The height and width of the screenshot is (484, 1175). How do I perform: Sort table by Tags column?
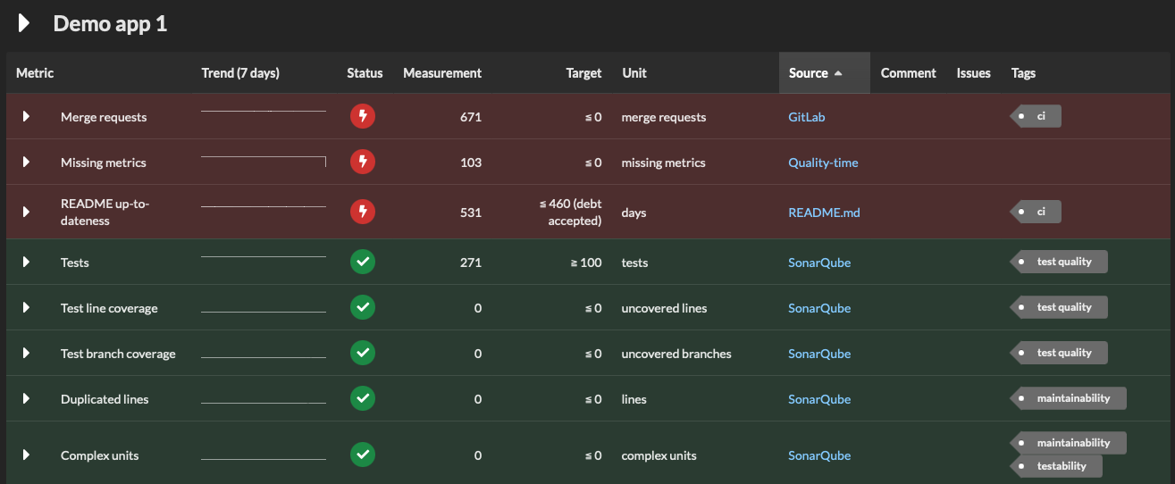[1023, 73]
